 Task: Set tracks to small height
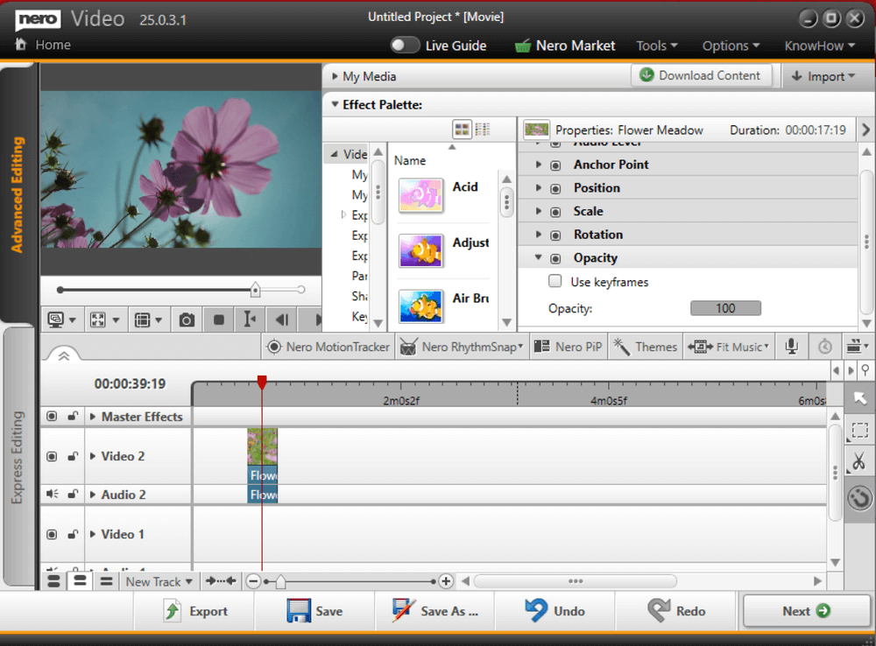pyautogui.click(x=106, y=581)
